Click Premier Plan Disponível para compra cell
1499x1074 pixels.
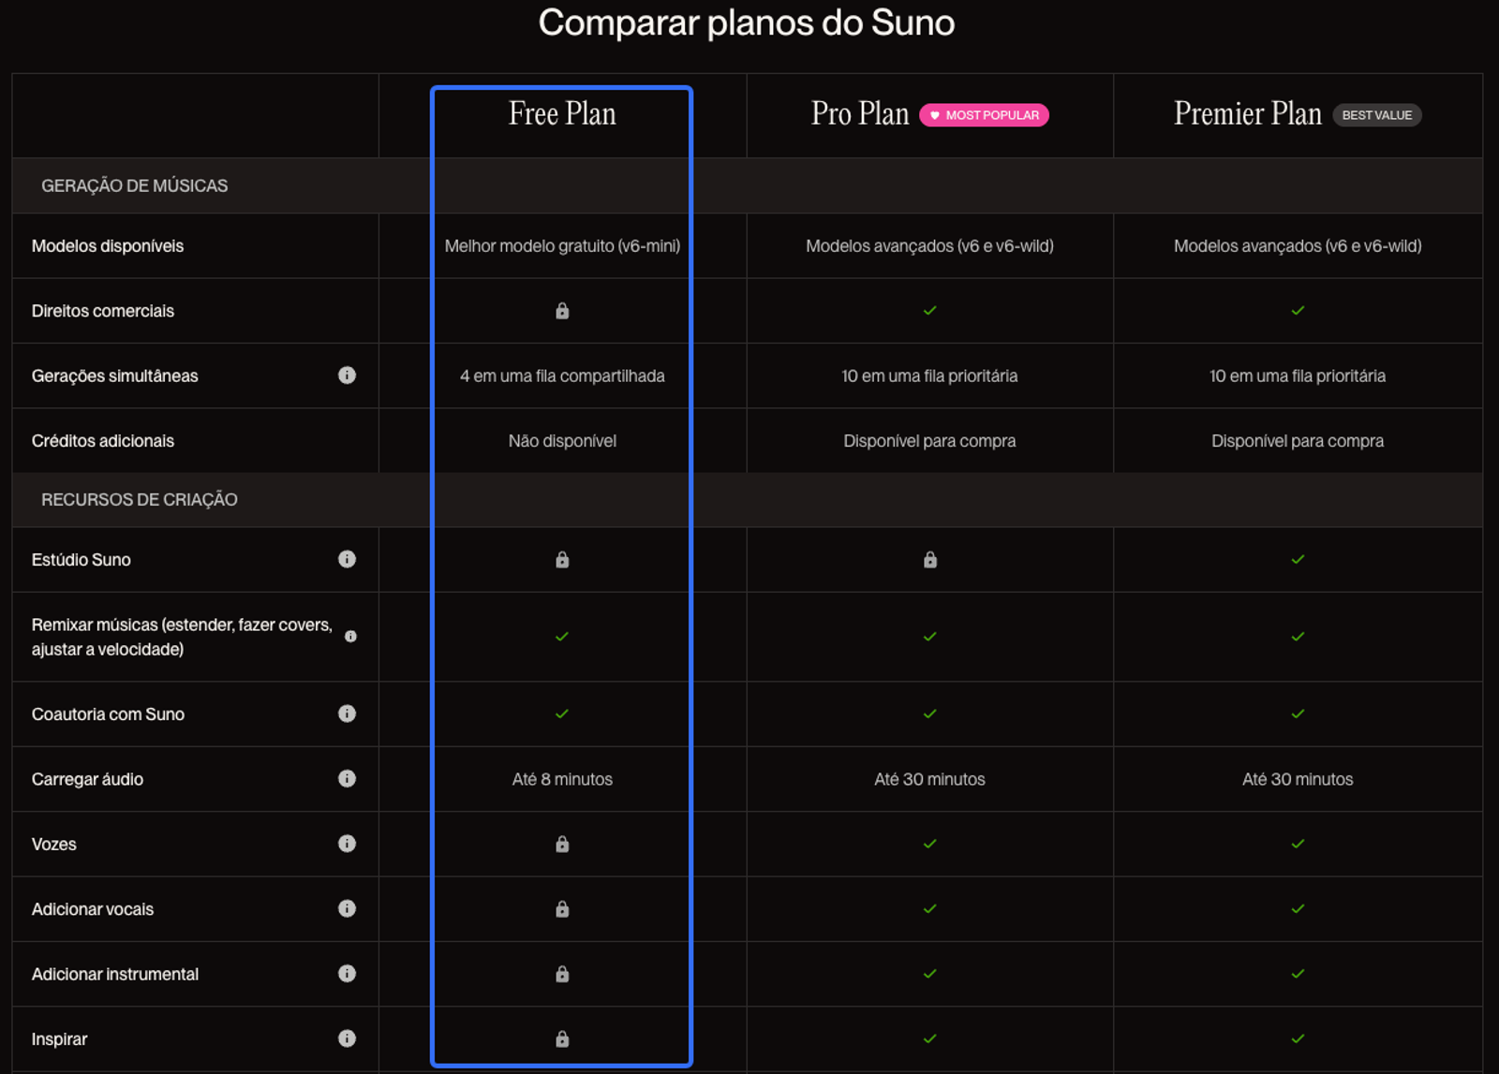[1298, 441]
